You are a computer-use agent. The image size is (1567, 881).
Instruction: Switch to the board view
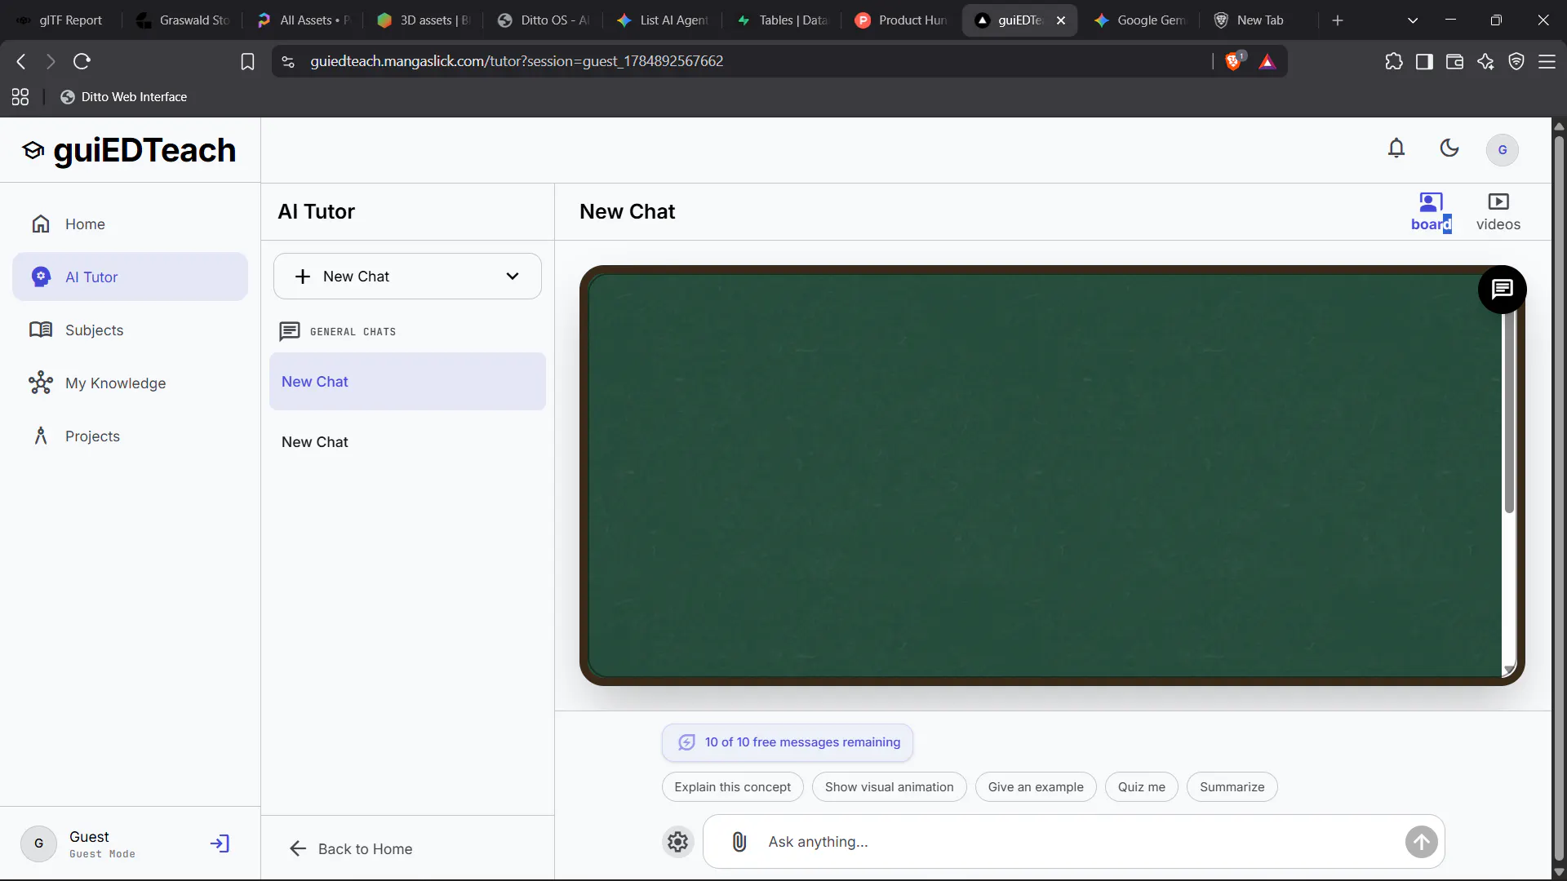[1431, 212]
